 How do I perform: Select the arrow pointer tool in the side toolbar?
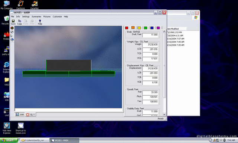coord(12,36)
